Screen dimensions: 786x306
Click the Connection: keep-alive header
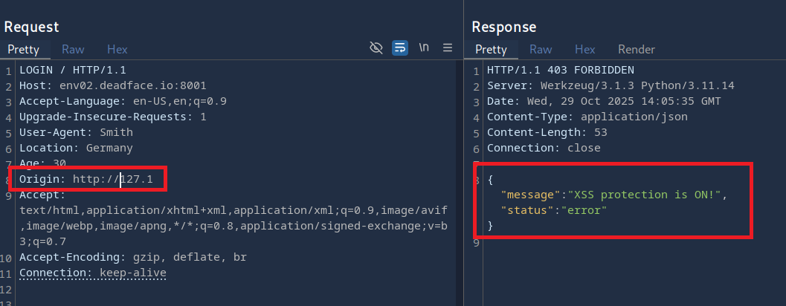click(93, 273)
